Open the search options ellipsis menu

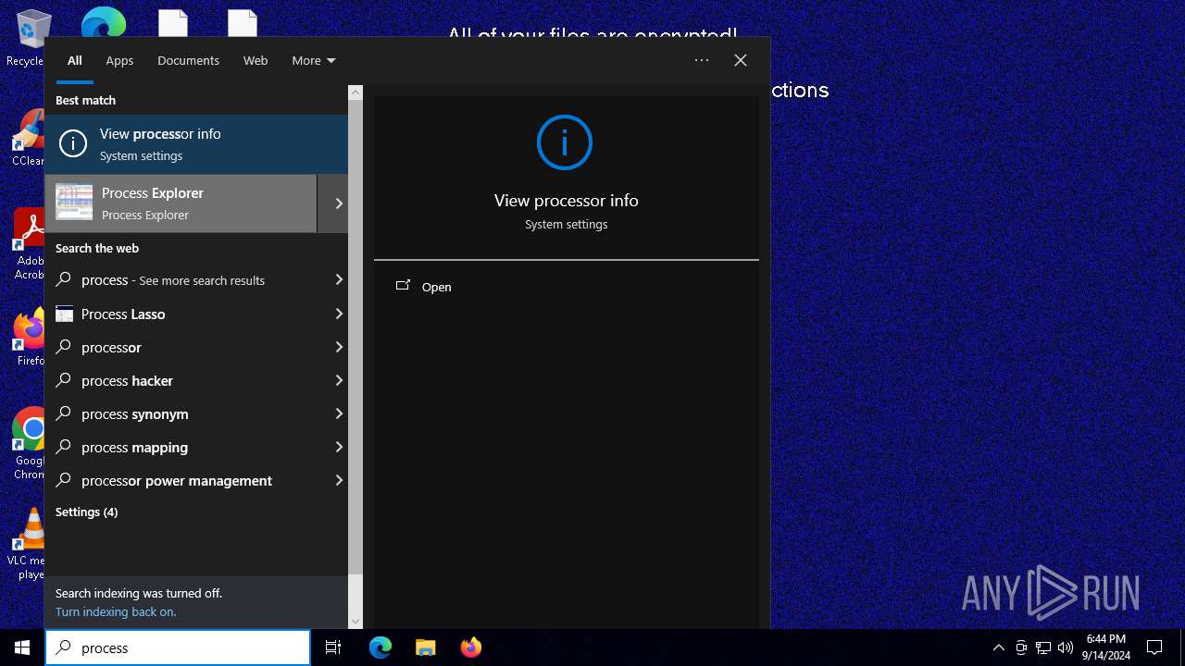click(x=702, y=60)
